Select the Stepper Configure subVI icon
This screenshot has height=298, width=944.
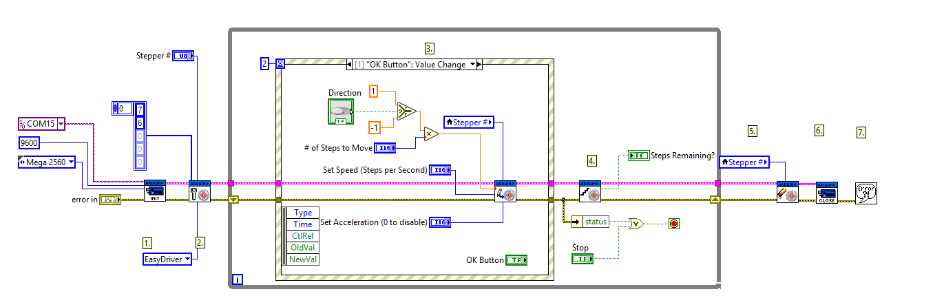200,191
